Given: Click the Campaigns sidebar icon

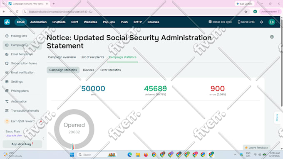Looking at the screenshot, I should (x=7, y=45).
